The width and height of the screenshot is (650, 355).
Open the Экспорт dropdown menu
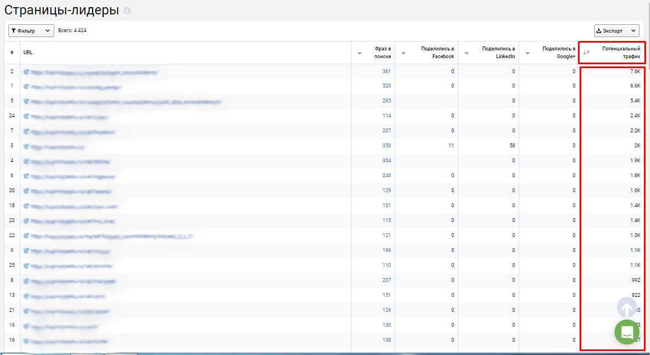(616, 30)
